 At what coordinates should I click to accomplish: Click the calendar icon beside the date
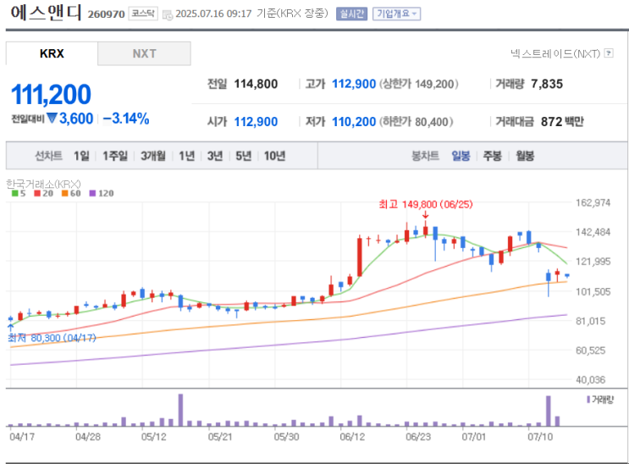click(168, 15)
